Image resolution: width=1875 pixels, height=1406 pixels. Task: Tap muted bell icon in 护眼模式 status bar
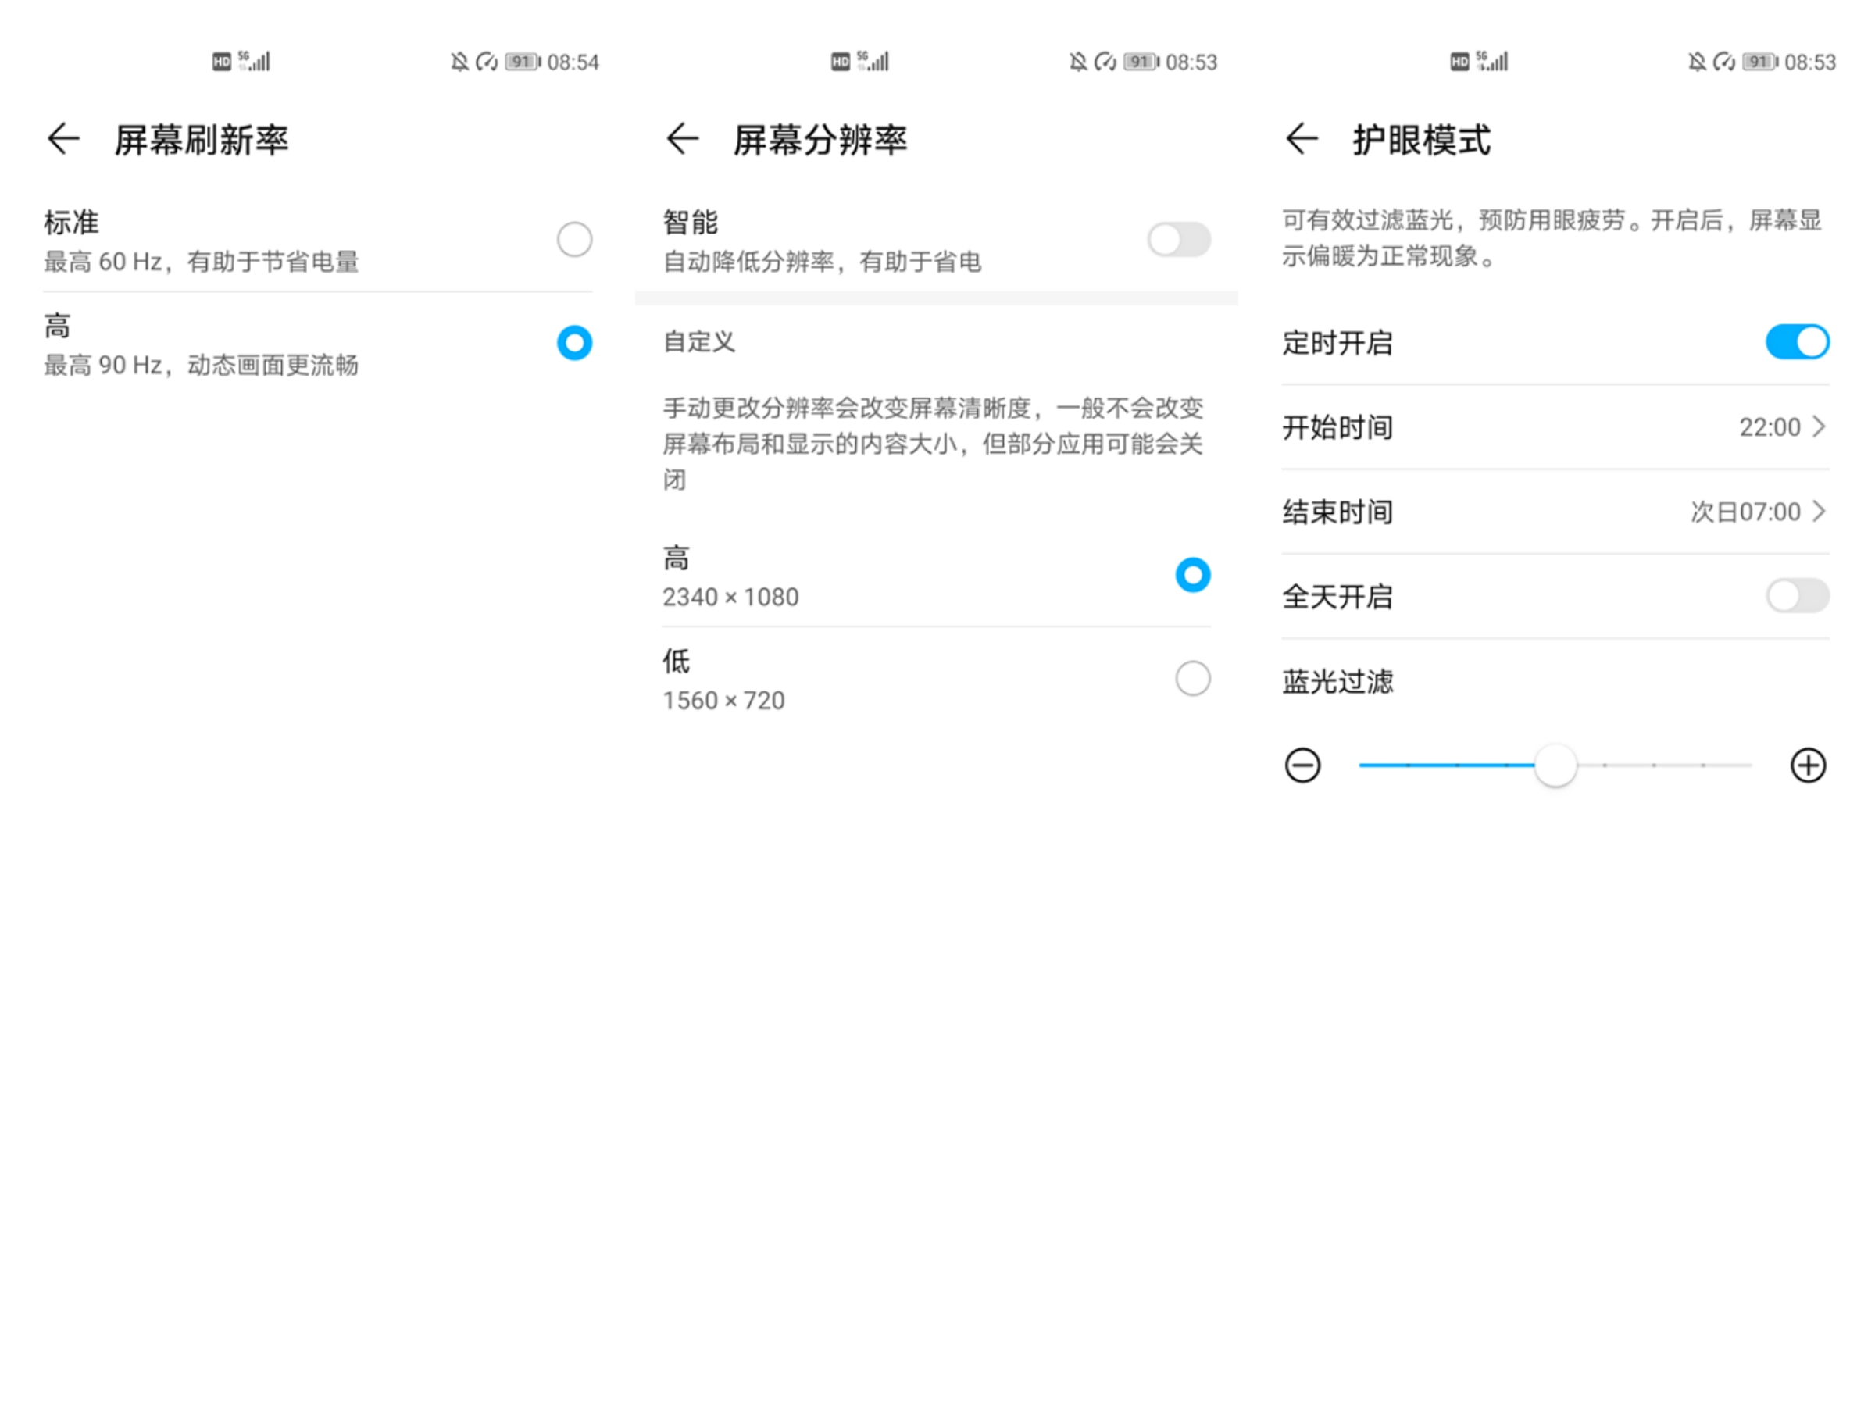(x=1696, y=62)
